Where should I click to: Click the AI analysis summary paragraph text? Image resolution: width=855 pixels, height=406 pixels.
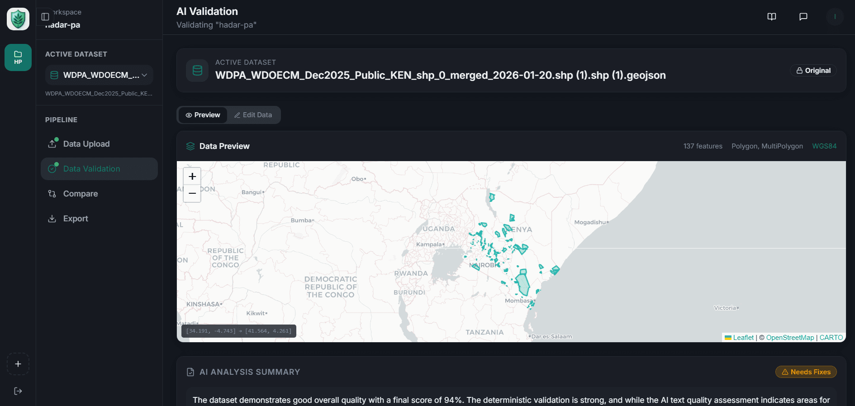tap(511, 400)
